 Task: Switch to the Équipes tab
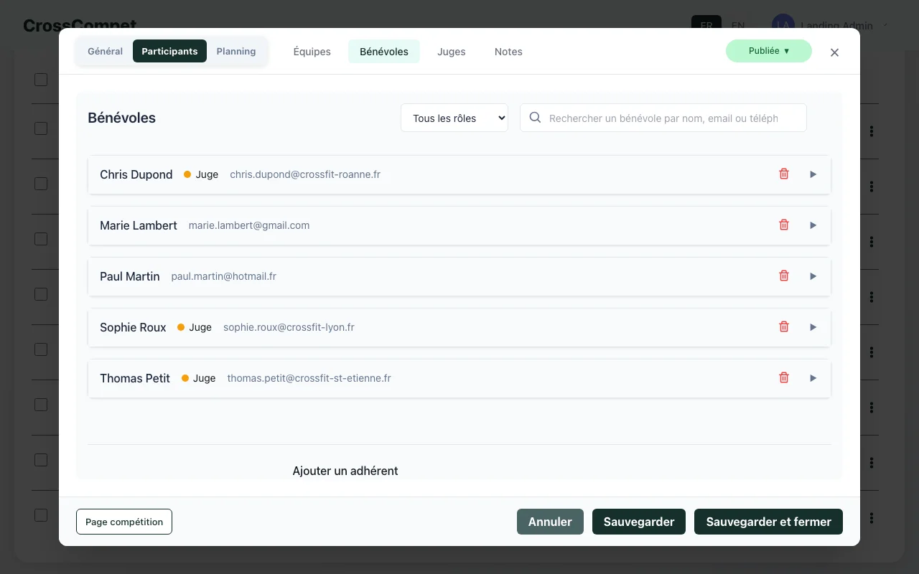coord(312,52)
